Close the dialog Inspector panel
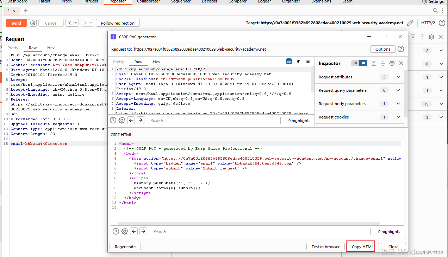The image size is (448, 257). click(401, 63)
